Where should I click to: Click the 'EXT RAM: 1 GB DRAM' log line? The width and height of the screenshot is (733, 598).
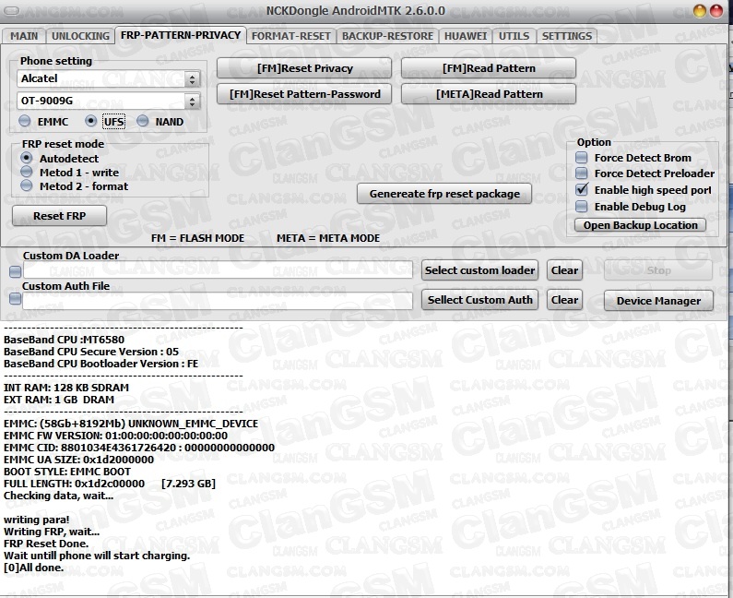click(x=59, y=400)
